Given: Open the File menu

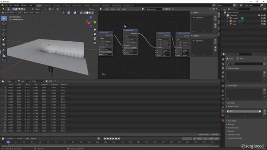Looking at the screenshot, I should (6, 5).
